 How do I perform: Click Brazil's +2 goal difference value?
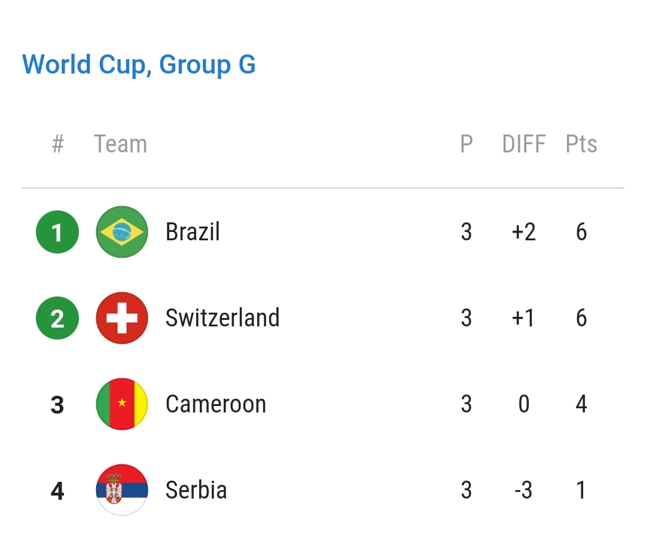point(523,232)
